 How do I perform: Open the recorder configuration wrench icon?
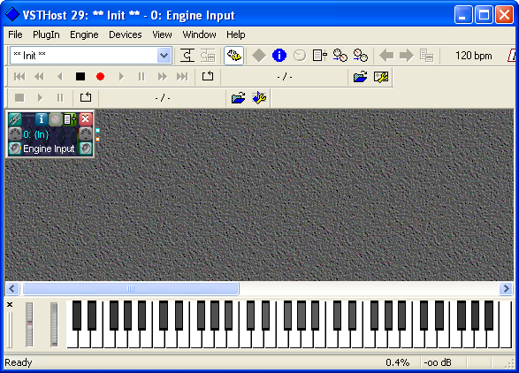259,98
